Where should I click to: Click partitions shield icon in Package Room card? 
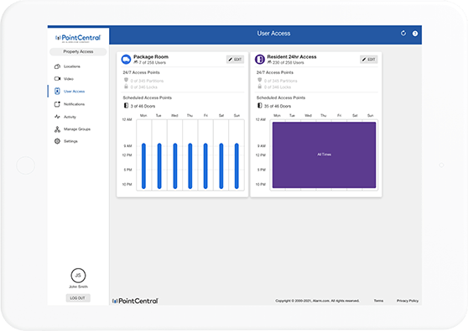click(126, 80)
